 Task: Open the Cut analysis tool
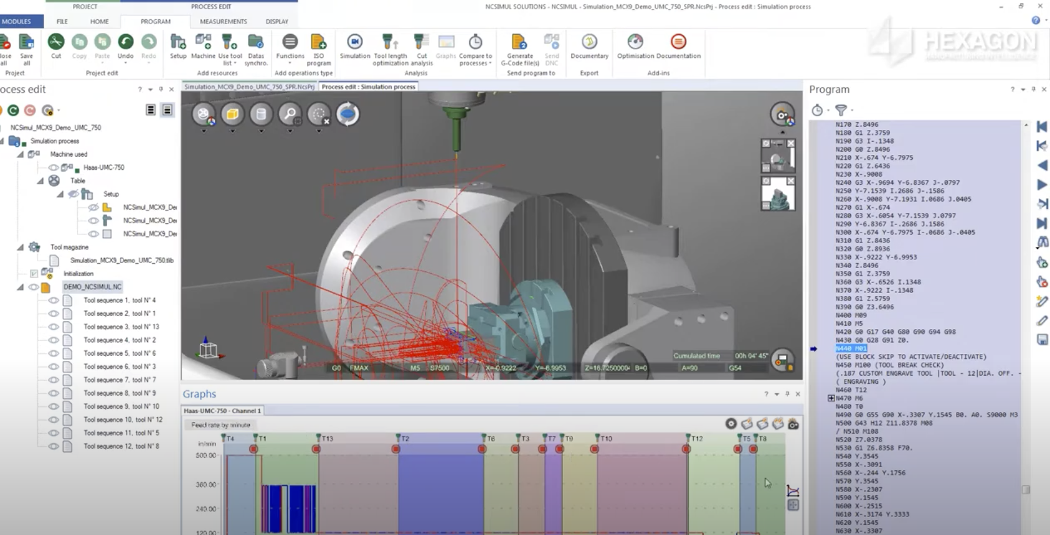(x=422, y=42)
